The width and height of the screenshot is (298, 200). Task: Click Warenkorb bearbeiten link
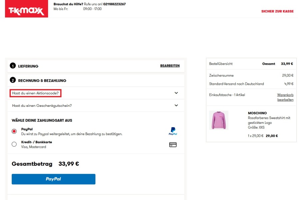(285, 97)
